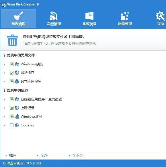Click the large blue trash can icon
The image size is (166, 167).
(13, 40)
